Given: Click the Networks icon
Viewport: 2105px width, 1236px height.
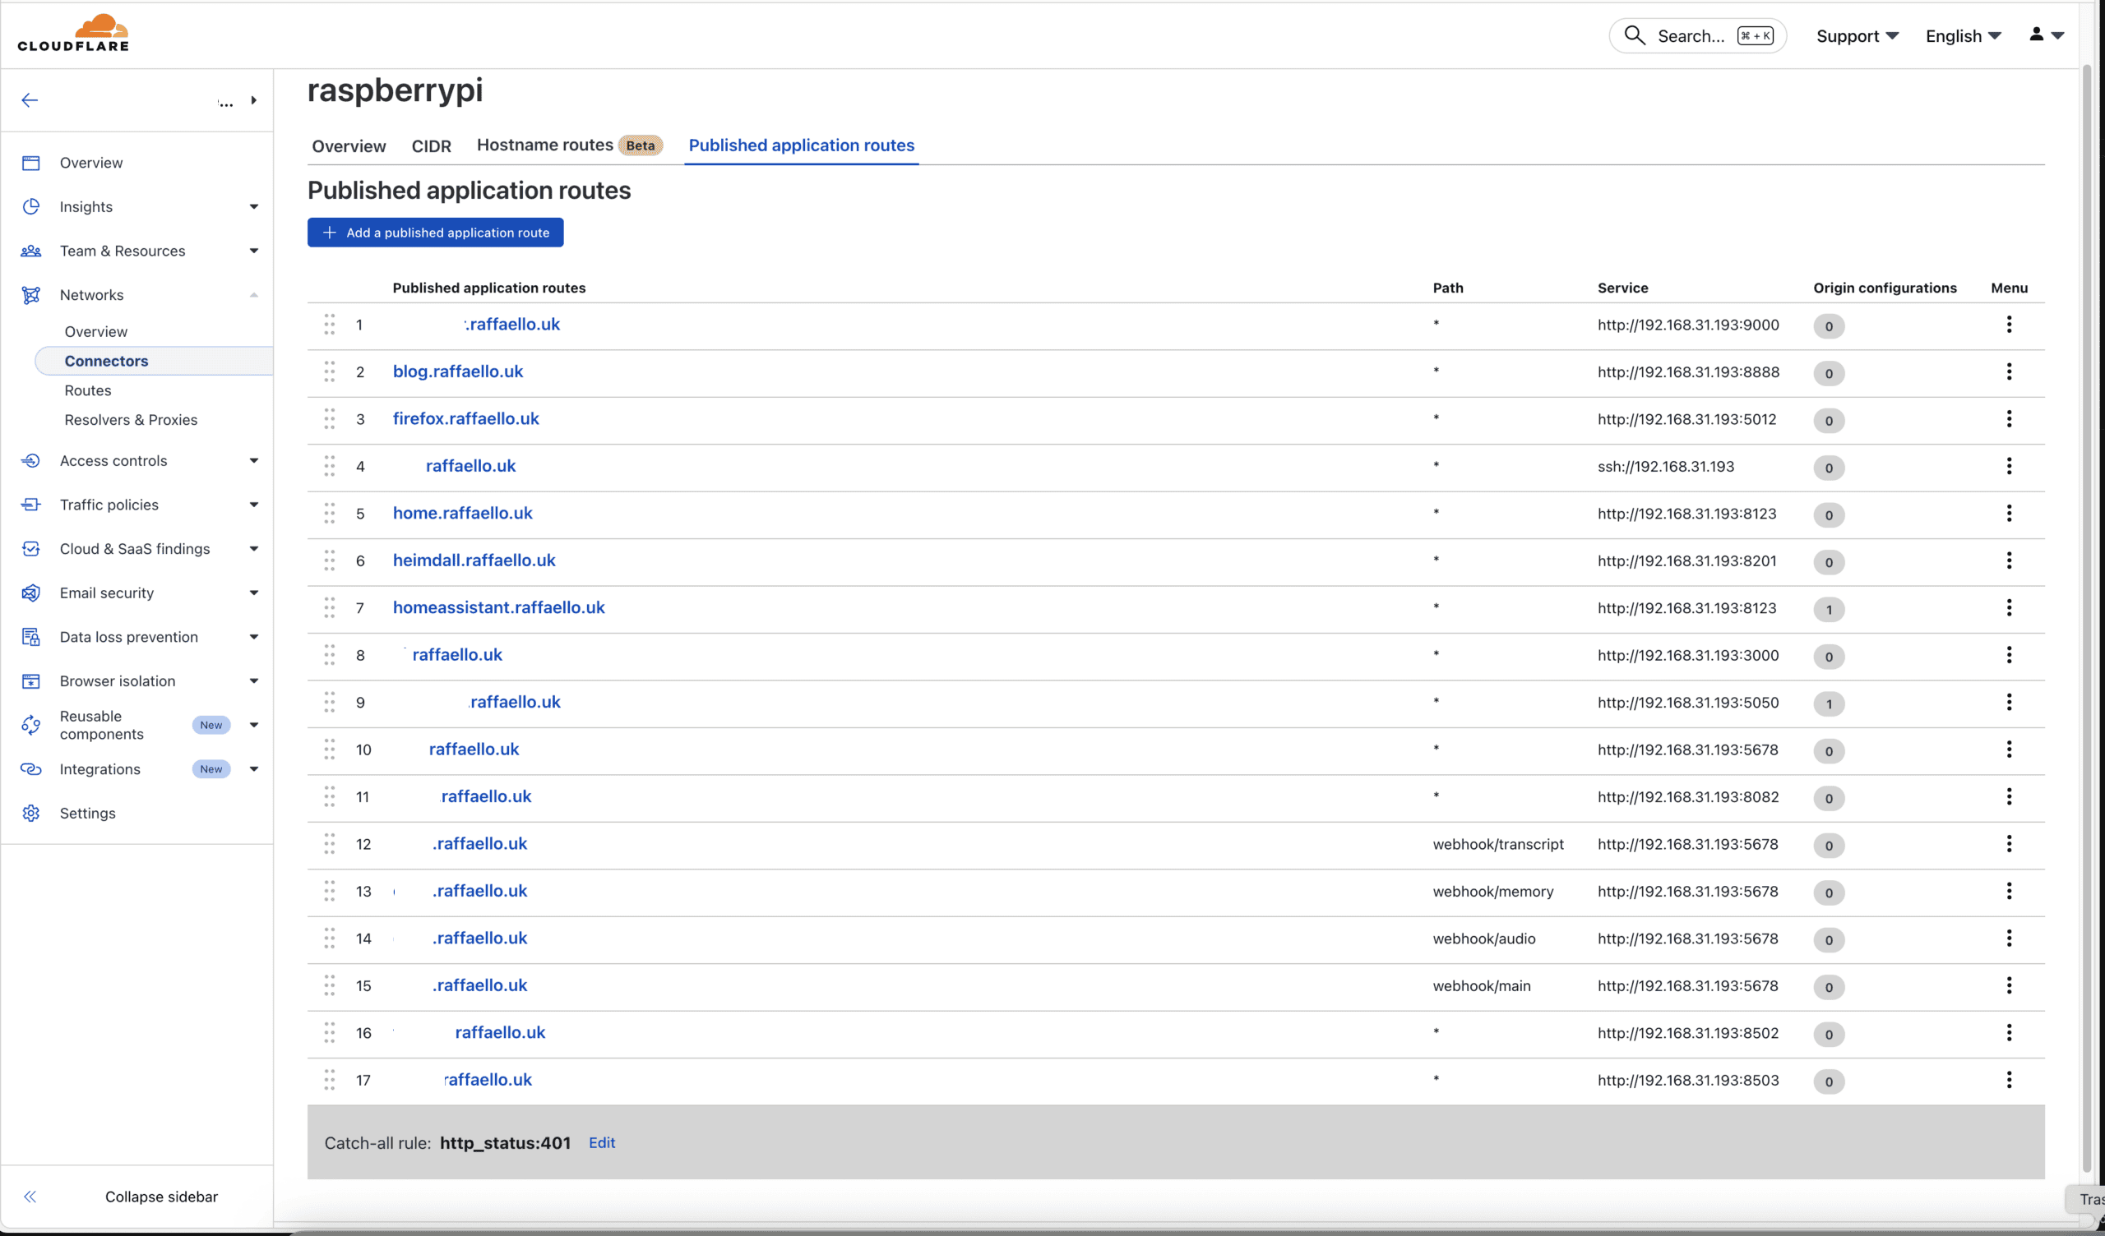Looking at the screenshot, I should pos(31,295).
